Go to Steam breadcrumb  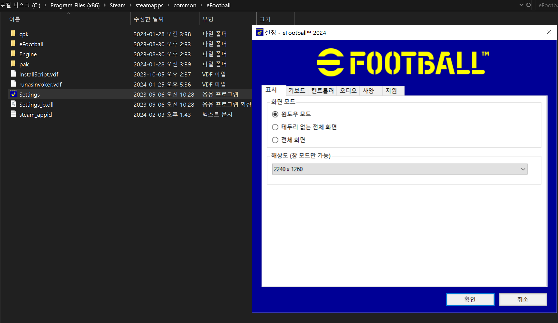tap(118, 5)
